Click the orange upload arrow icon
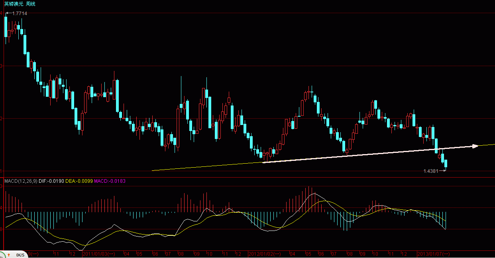Viewport: 495px width, 258px height. click(x=8, y=254)
